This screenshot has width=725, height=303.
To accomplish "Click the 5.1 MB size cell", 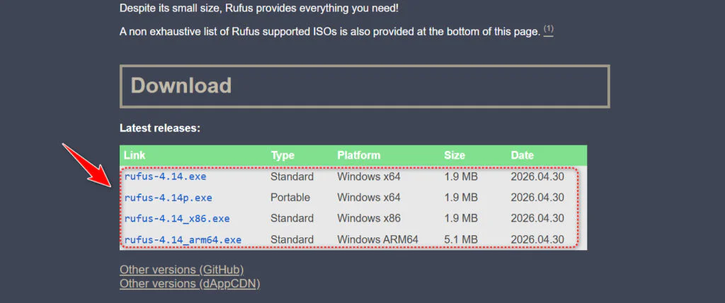I will coord(461,240).
